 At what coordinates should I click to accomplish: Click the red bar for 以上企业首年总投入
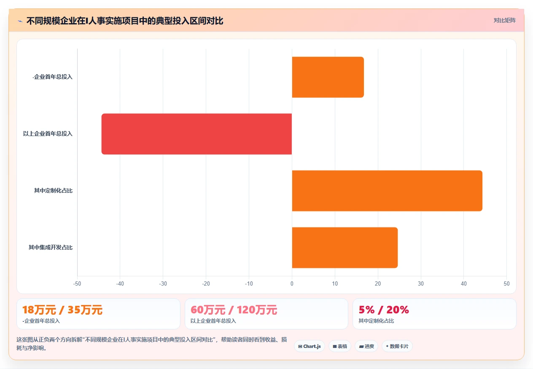click(x=197, y=134)
